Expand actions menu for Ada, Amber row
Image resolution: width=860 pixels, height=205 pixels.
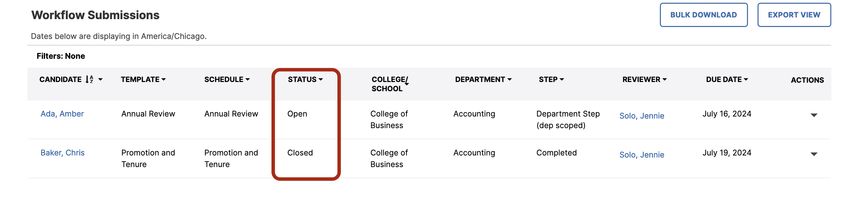814,115
